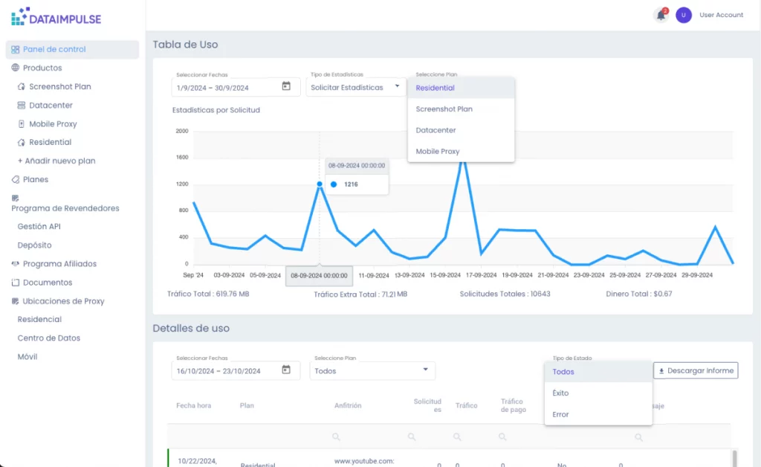The width and height of the screenshot is (761, 467).
Task: Open Gestión API in the sidebar
Action: pos(39,226)
